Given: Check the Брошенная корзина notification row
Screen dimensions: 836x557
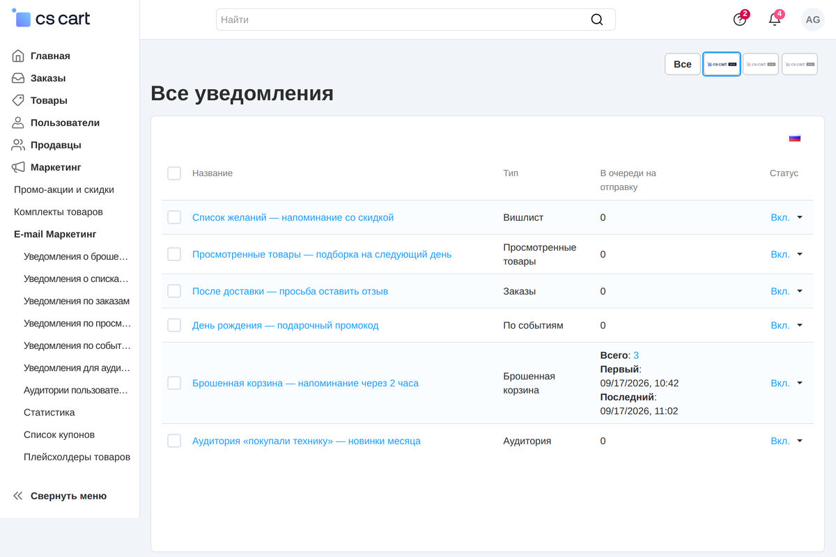Looking at the screenshot, I should point(174,383).
